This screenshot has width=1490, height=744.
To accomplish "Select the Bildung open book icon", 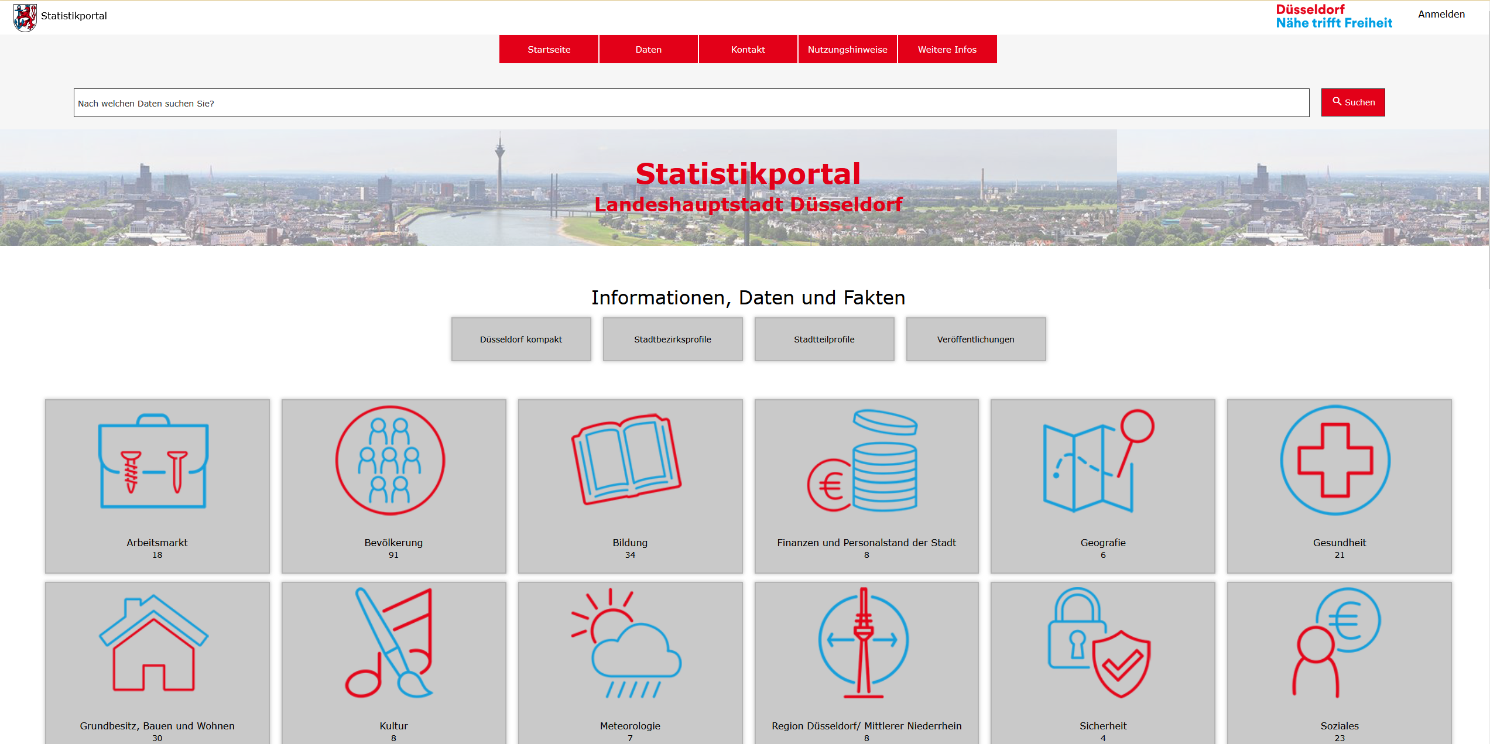I will pos(626,461).
